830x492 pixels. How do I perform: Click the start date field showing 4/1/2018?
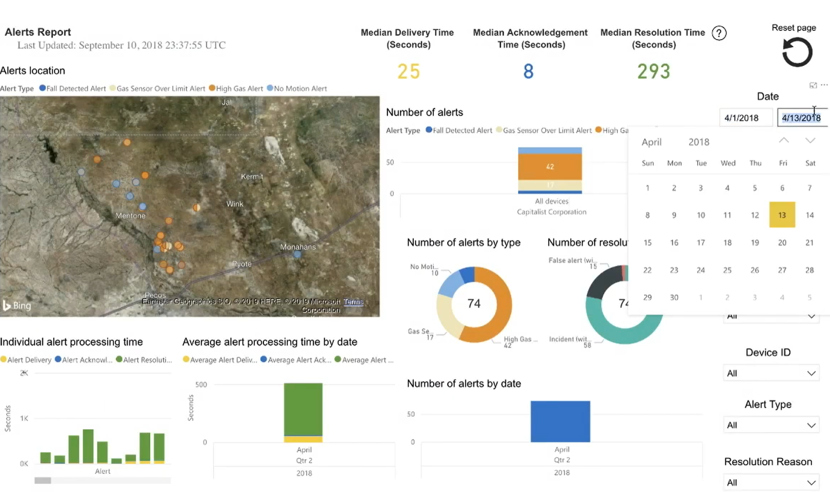tap(745, 118)
